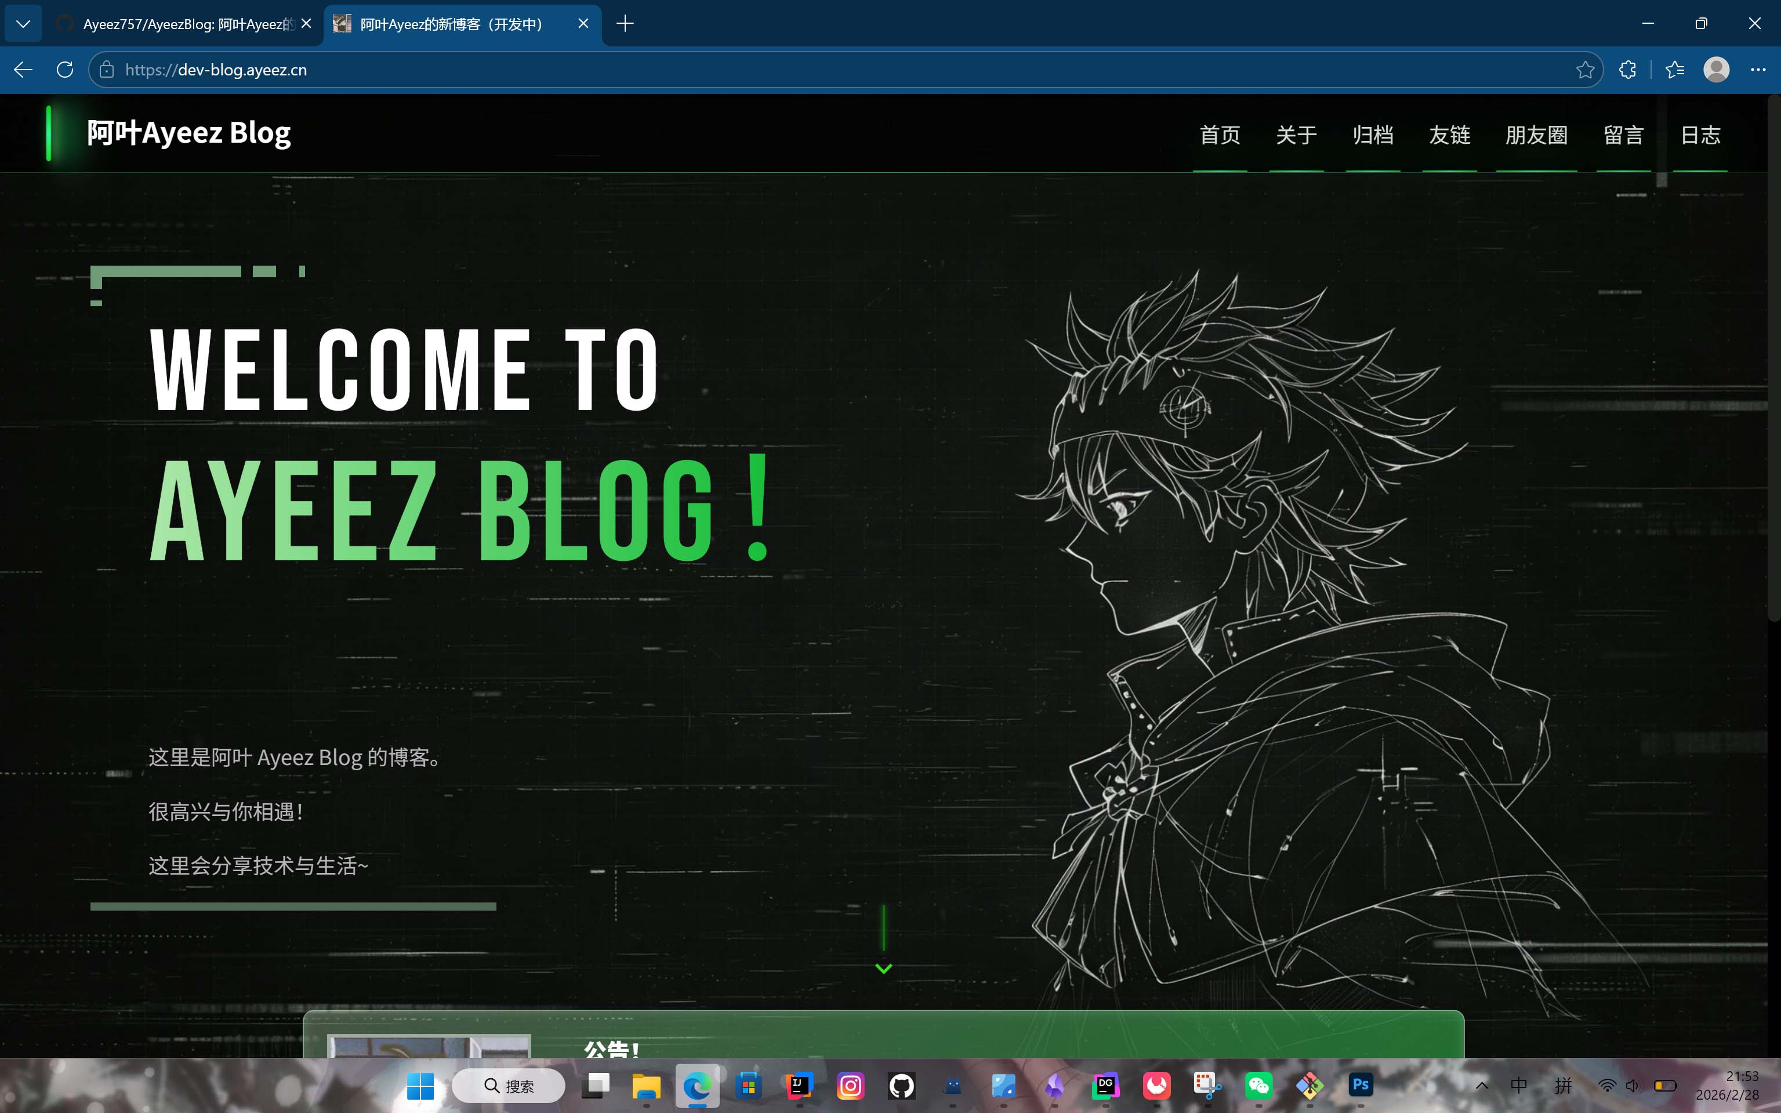Image resolution: width=1781 pixels, height=1113 pixels.
Task: Click the address bar URL field
Action: coord(810,70)
